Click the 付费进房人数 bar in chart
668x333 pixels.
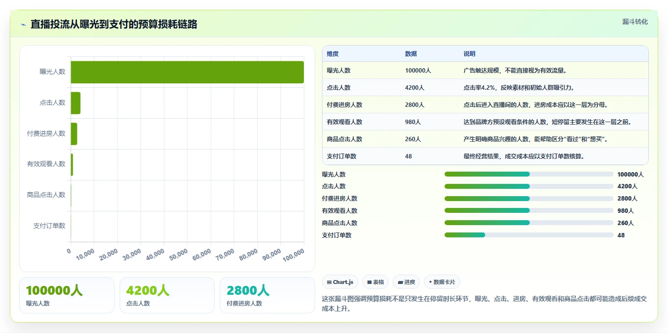[74, 134]
